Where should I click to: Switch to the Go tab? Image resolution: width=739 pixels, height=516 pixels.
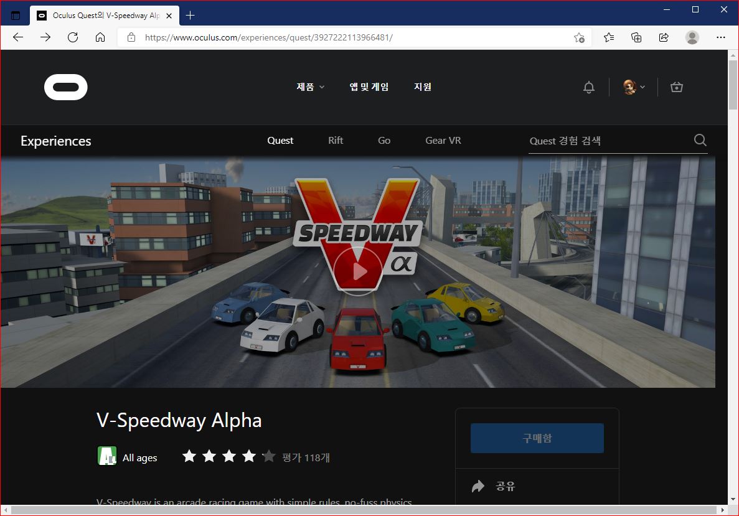(384, 141)
